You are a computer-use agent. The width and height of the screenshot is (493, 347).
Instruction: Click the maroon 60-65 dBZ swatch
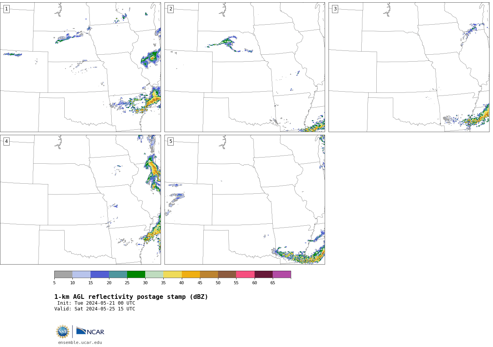(263, 274)
